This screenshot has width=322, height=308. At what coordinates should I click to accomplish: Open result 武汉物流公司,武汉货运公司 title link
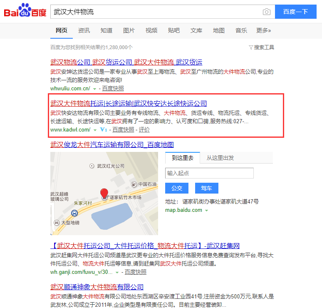tap(126, 62)
